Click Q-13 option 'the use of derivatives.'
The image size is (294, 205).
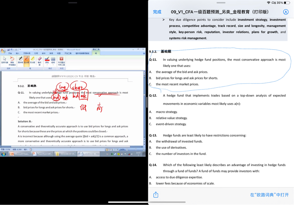[x=171, y=147]
